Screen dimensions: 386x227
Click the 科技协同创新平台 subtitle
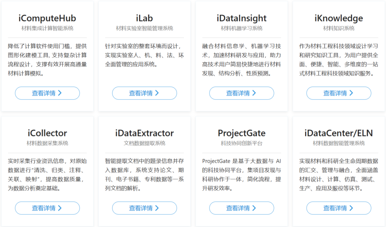242,143
